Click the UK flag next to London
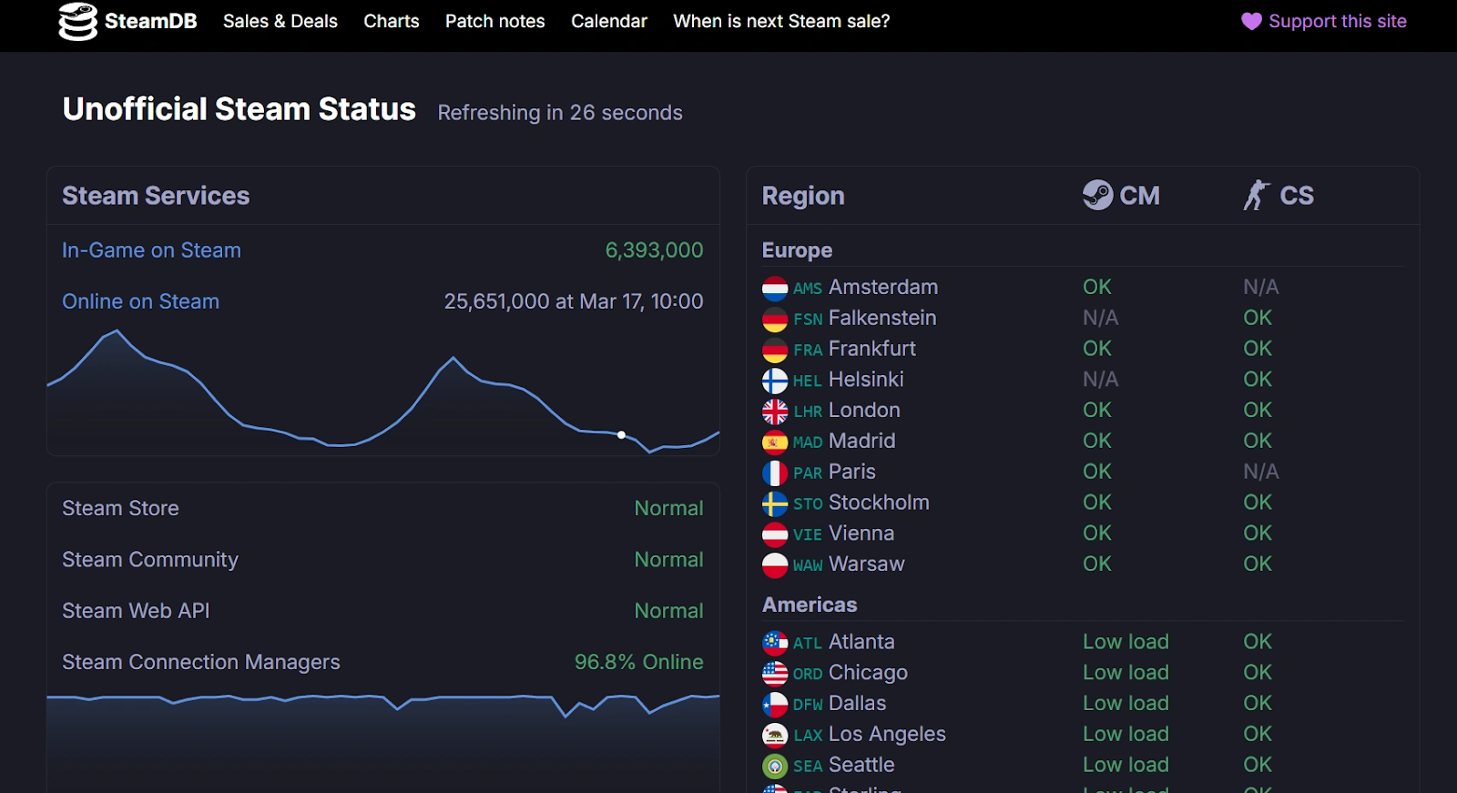This screenshot has width=1457, height=793. (x=775, y=412)
